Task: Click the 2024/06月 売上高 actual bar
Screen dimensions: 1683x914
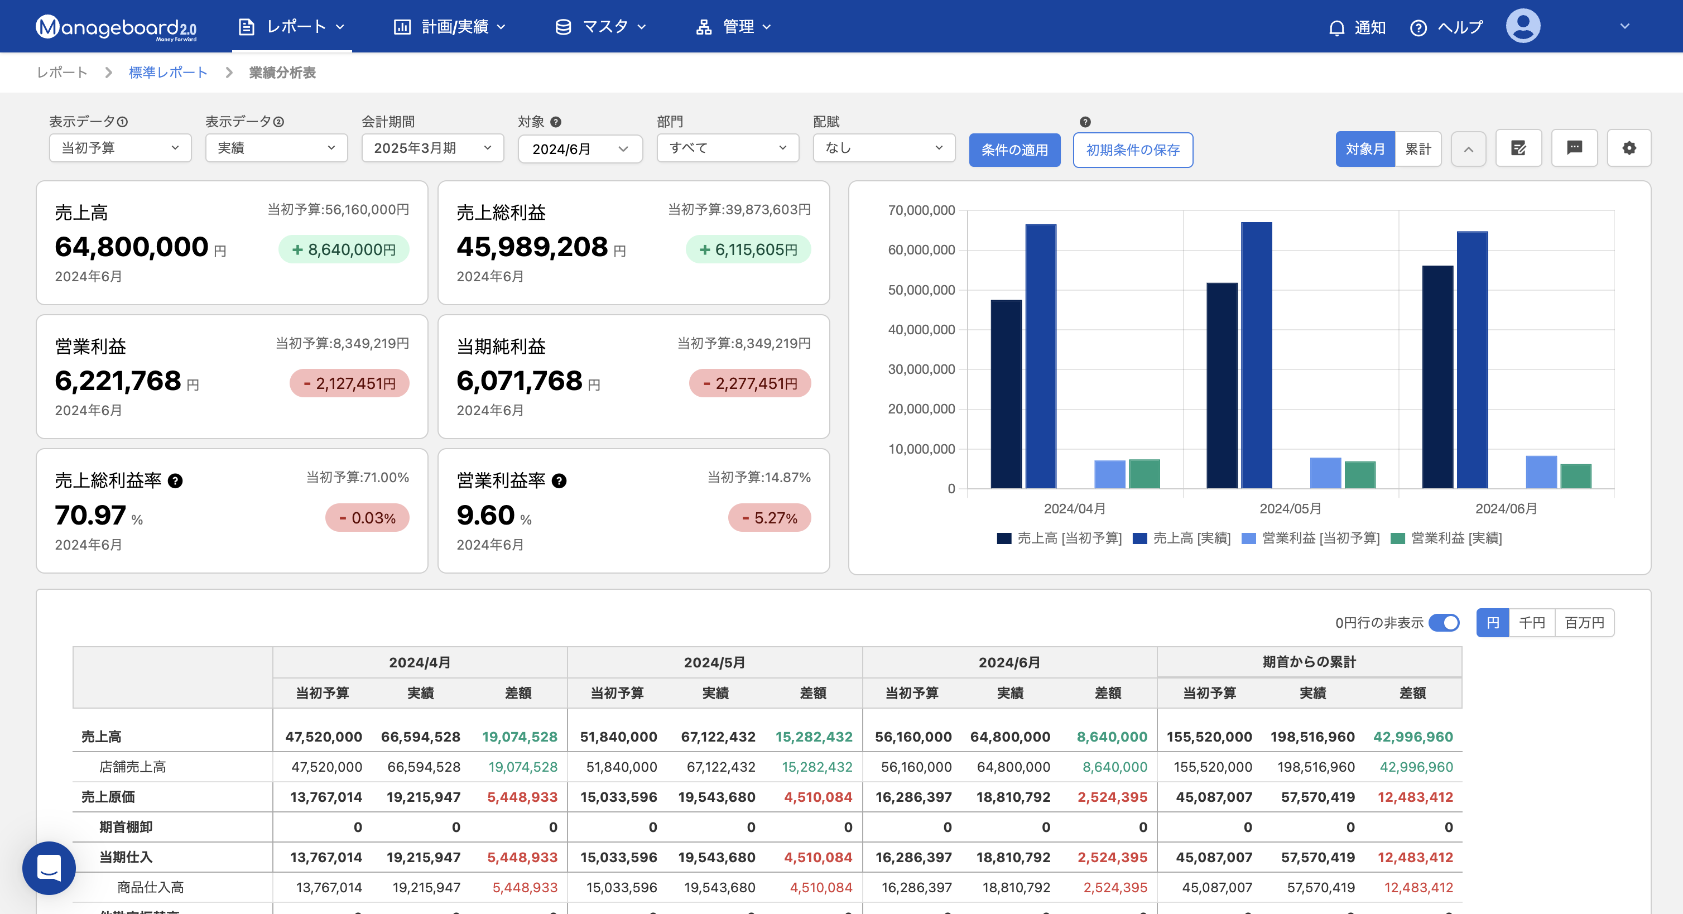Action: (1472, 359)
